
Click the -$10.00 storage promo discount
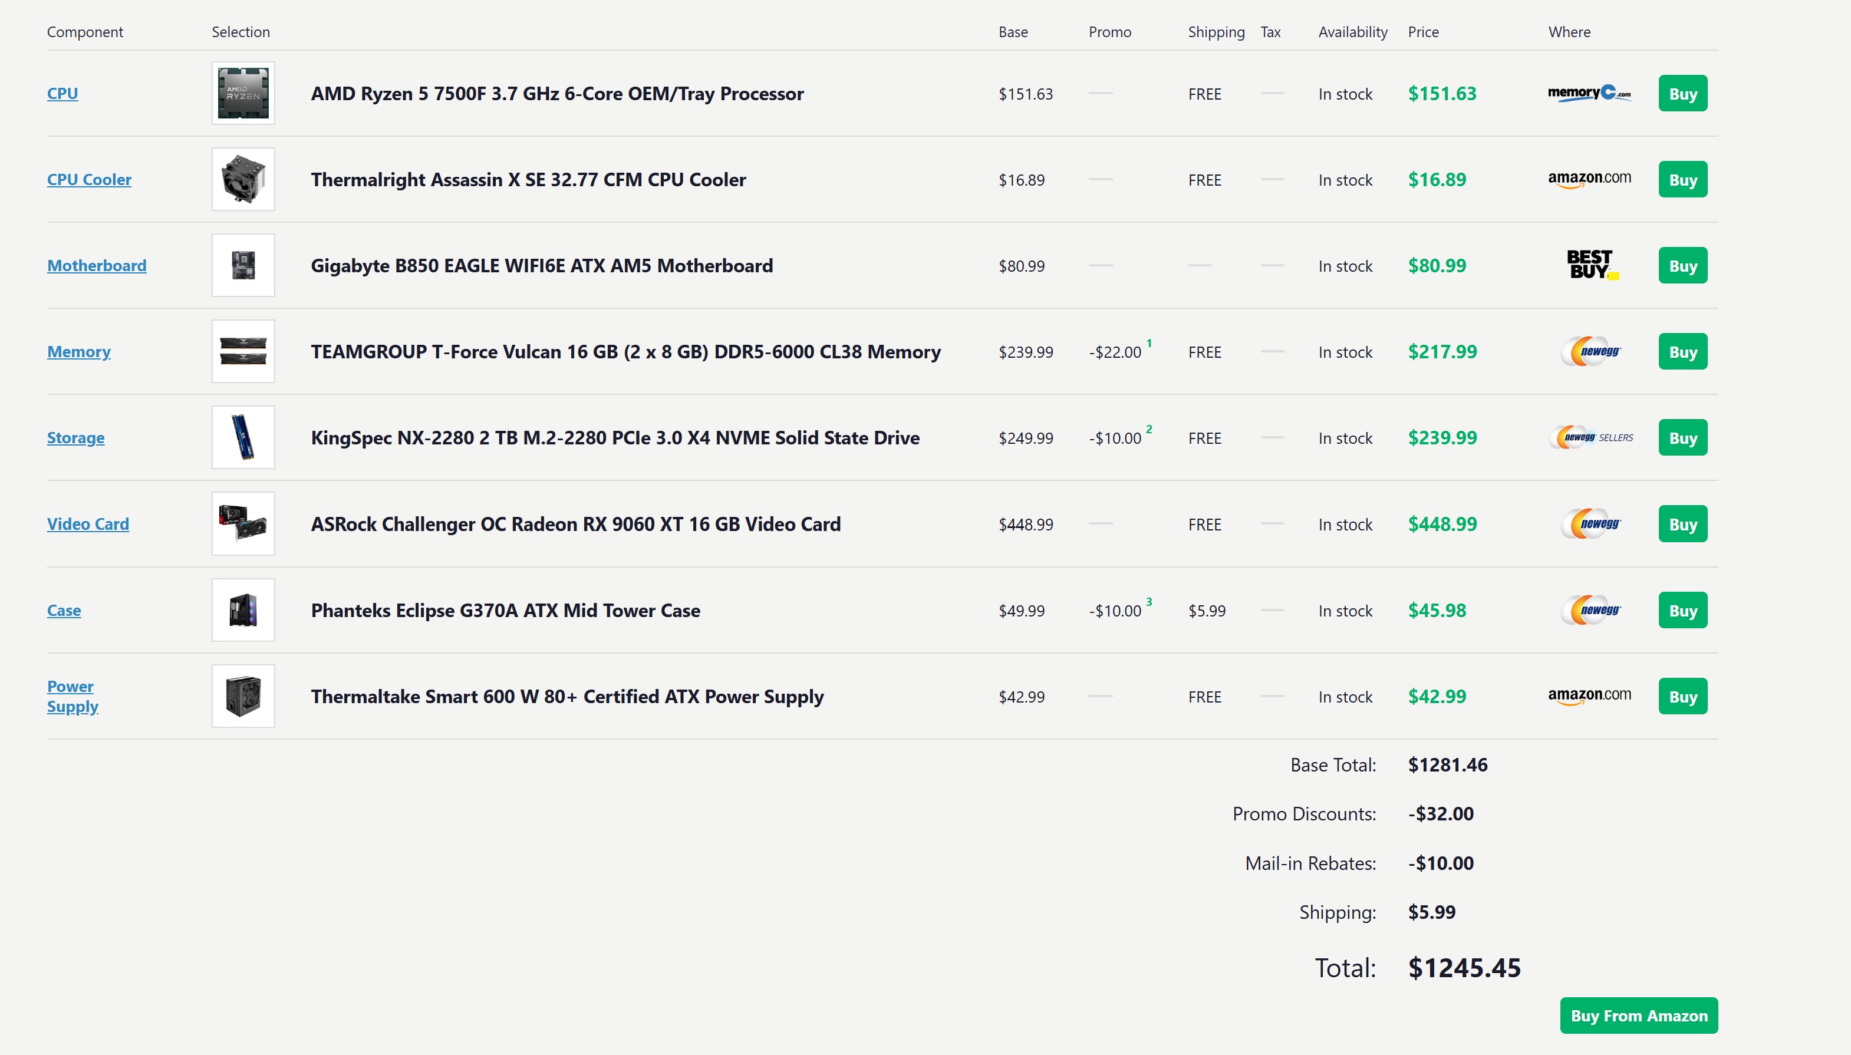point(1115,439)
